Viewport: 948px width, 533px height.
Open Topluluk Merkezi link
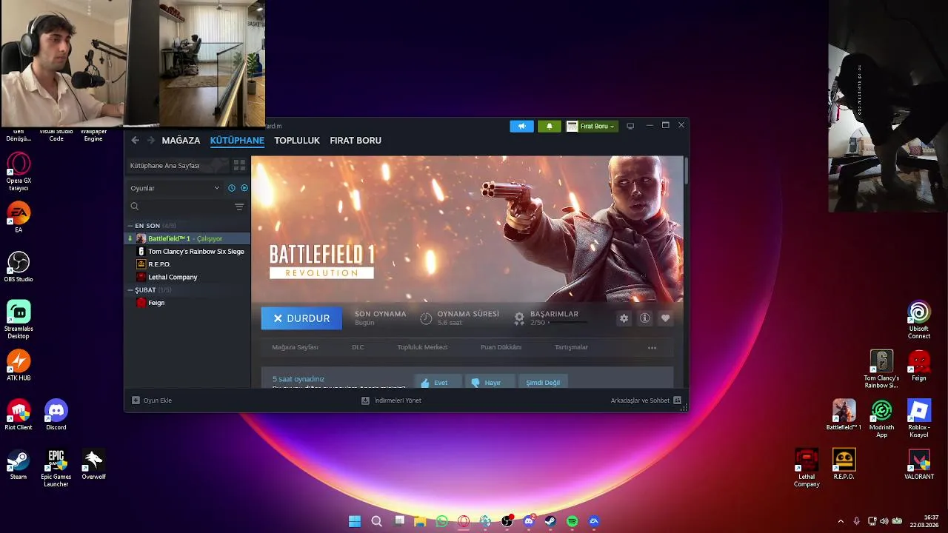click(x=422, y=347)
